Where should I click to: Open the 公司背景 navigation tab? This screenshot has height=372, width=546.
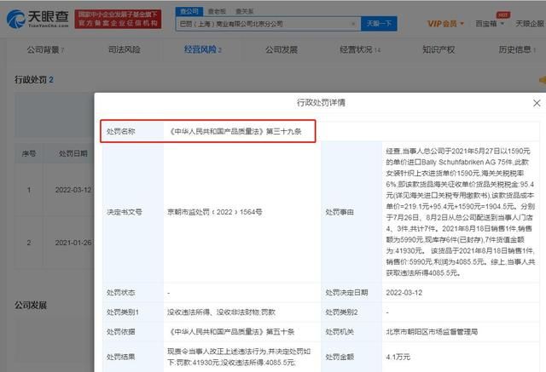[x=45, y=50]
